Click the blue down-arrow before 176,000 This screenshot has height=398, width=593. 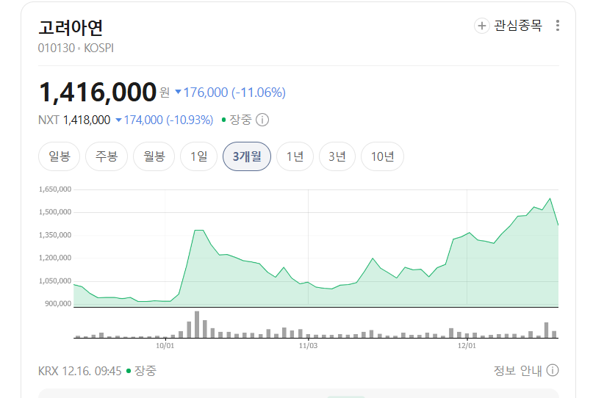178,92
